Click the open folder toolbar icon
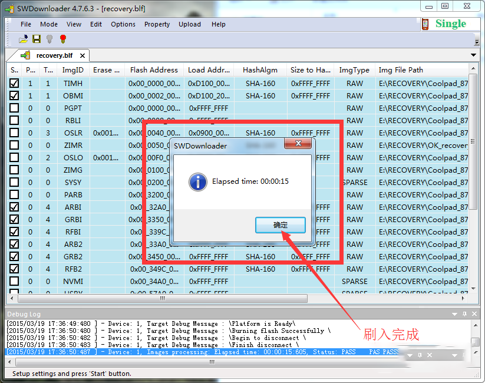 click(x=23, y=39)
